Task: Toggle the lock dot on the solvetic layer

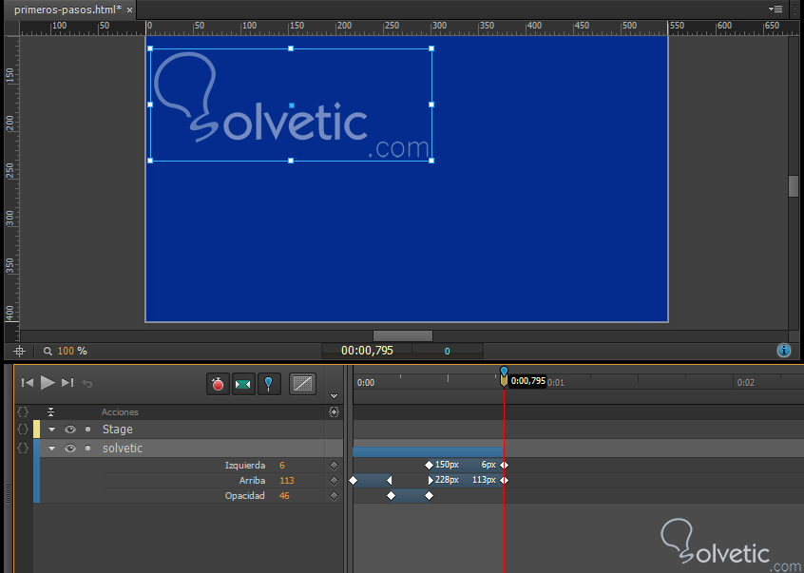Action: (88, 449)
